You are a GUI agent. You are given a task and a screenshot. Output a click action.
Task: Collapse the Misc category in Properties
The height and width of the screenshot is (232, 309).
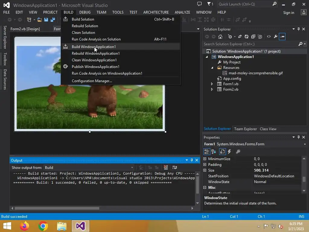click(205, 188)
